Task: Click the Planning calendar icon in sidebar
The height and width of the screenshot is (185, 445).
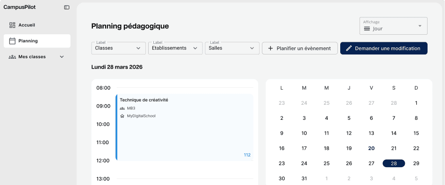Action: (x=12, y=41)
